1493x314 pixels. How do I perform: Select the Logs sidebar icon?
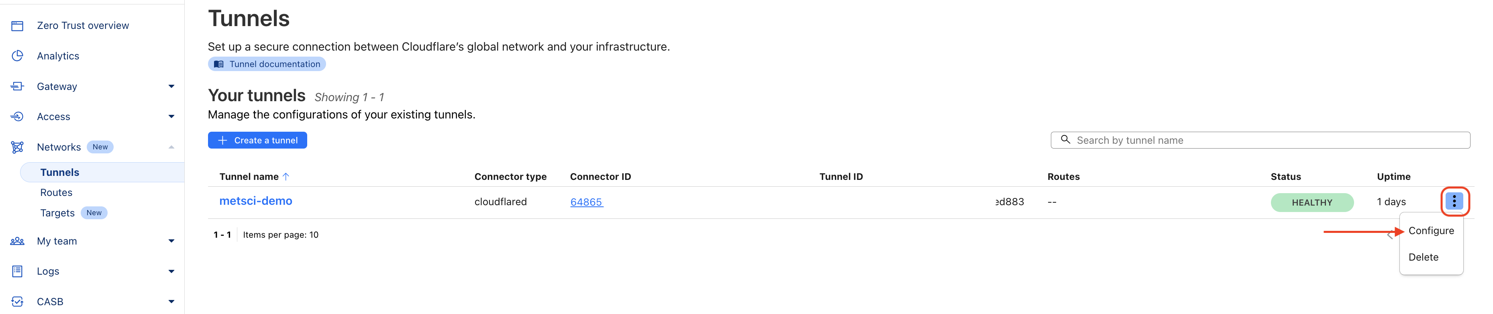[17, 271]
